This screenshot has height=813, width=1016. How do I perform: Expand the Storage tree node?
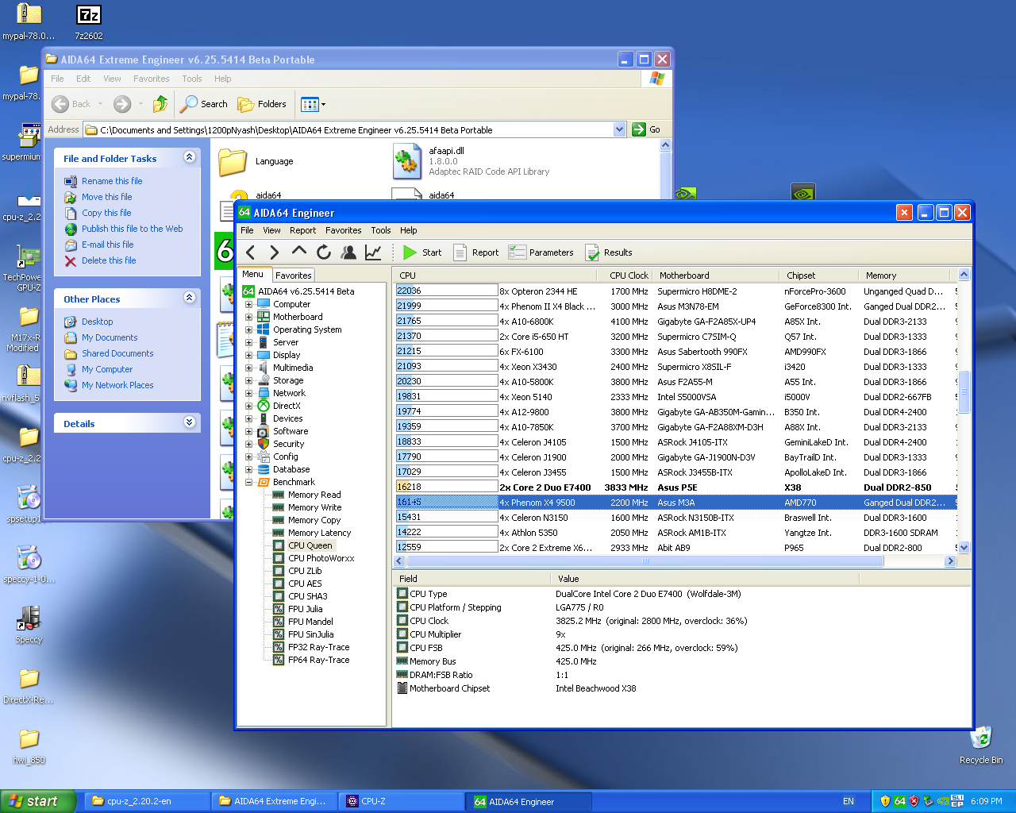(248, 380)
